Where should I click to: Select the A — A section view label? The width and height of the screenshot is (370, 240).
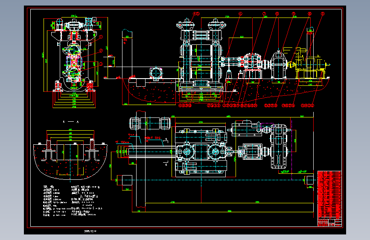pyautogui.click(x=70, y=122)
